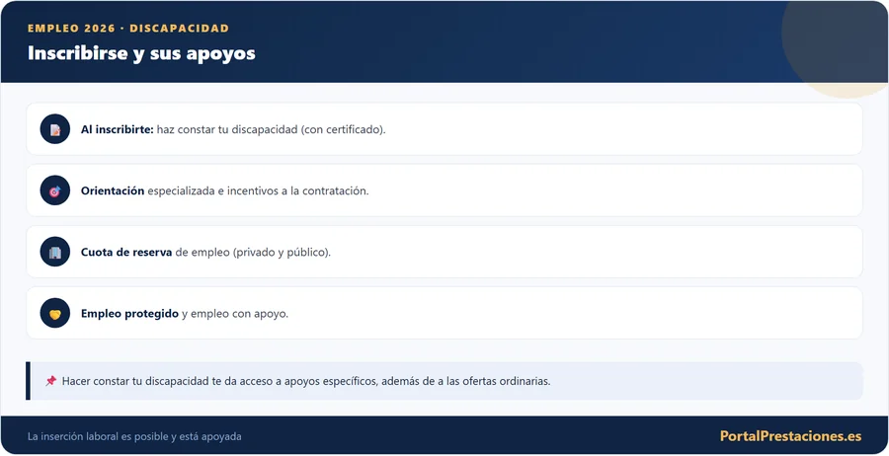This screenshot has width=889, height=456.
Task: Click the handshake icon beside 'Empleo protegido'
Action: pyautogui.click(x=55, y=313)
